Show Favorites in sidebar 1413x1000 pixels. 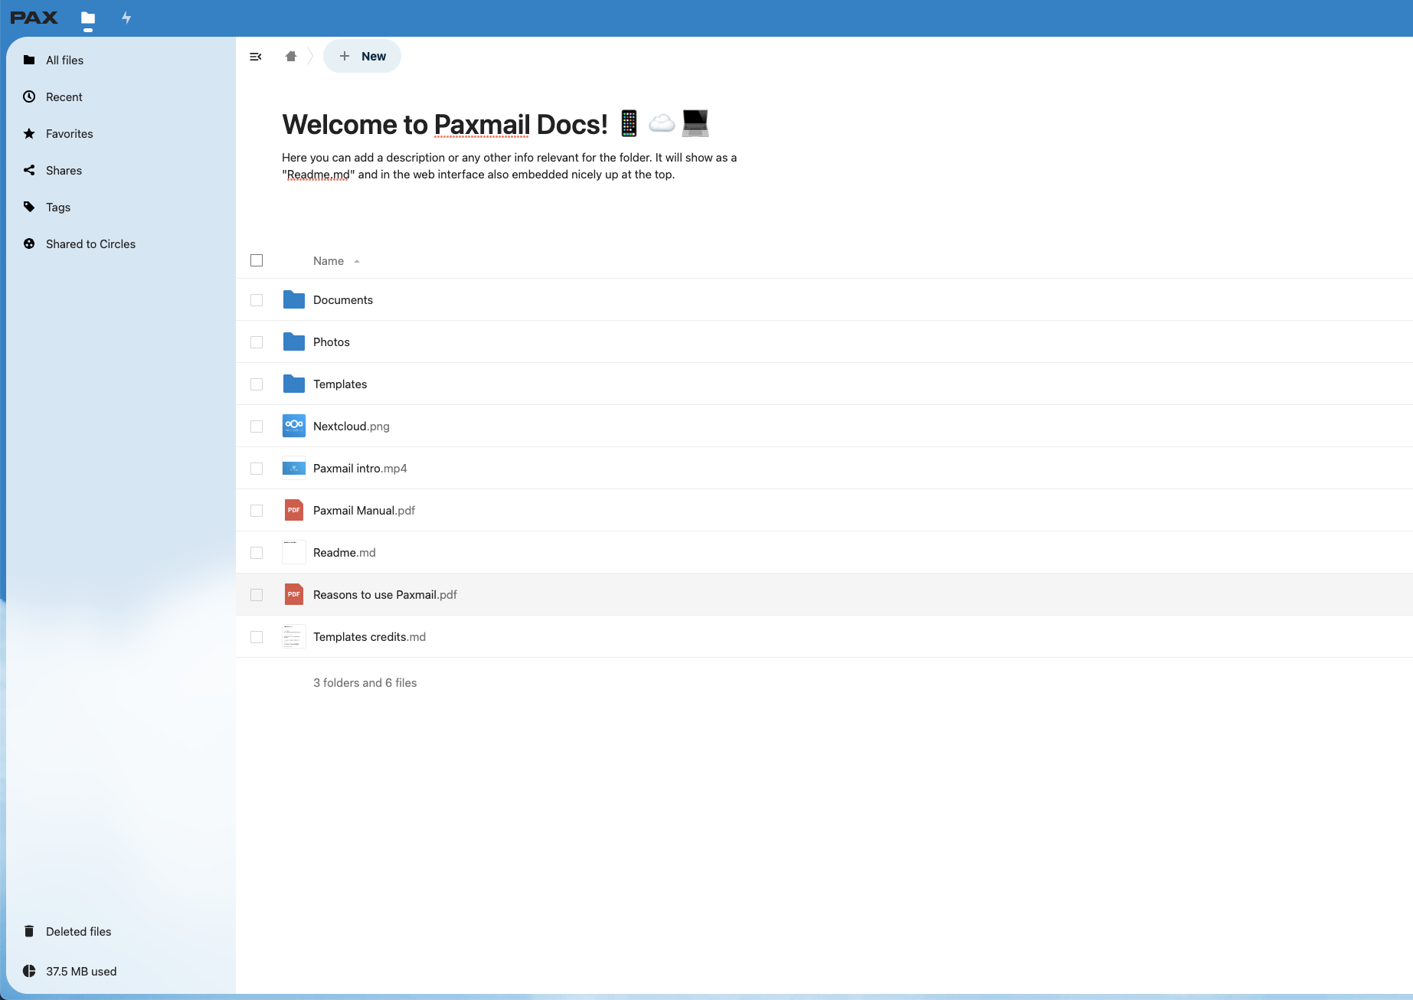click(69, 134)
